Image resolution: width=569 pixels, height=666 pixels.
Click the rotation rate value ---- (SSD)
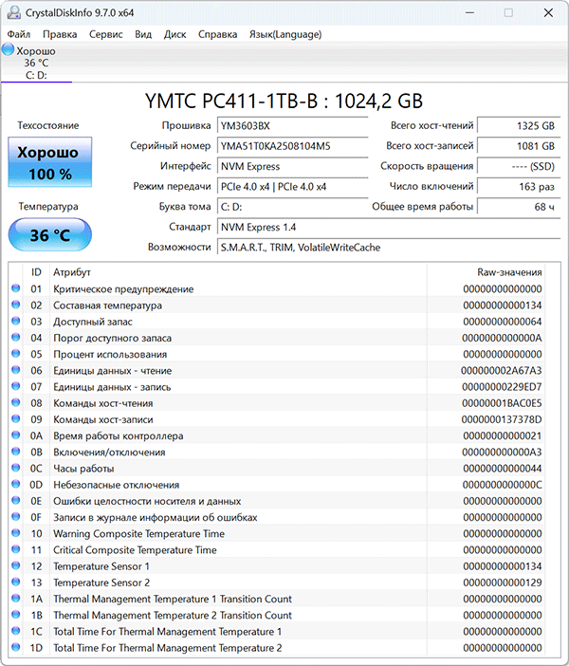[x=519, y=167]
